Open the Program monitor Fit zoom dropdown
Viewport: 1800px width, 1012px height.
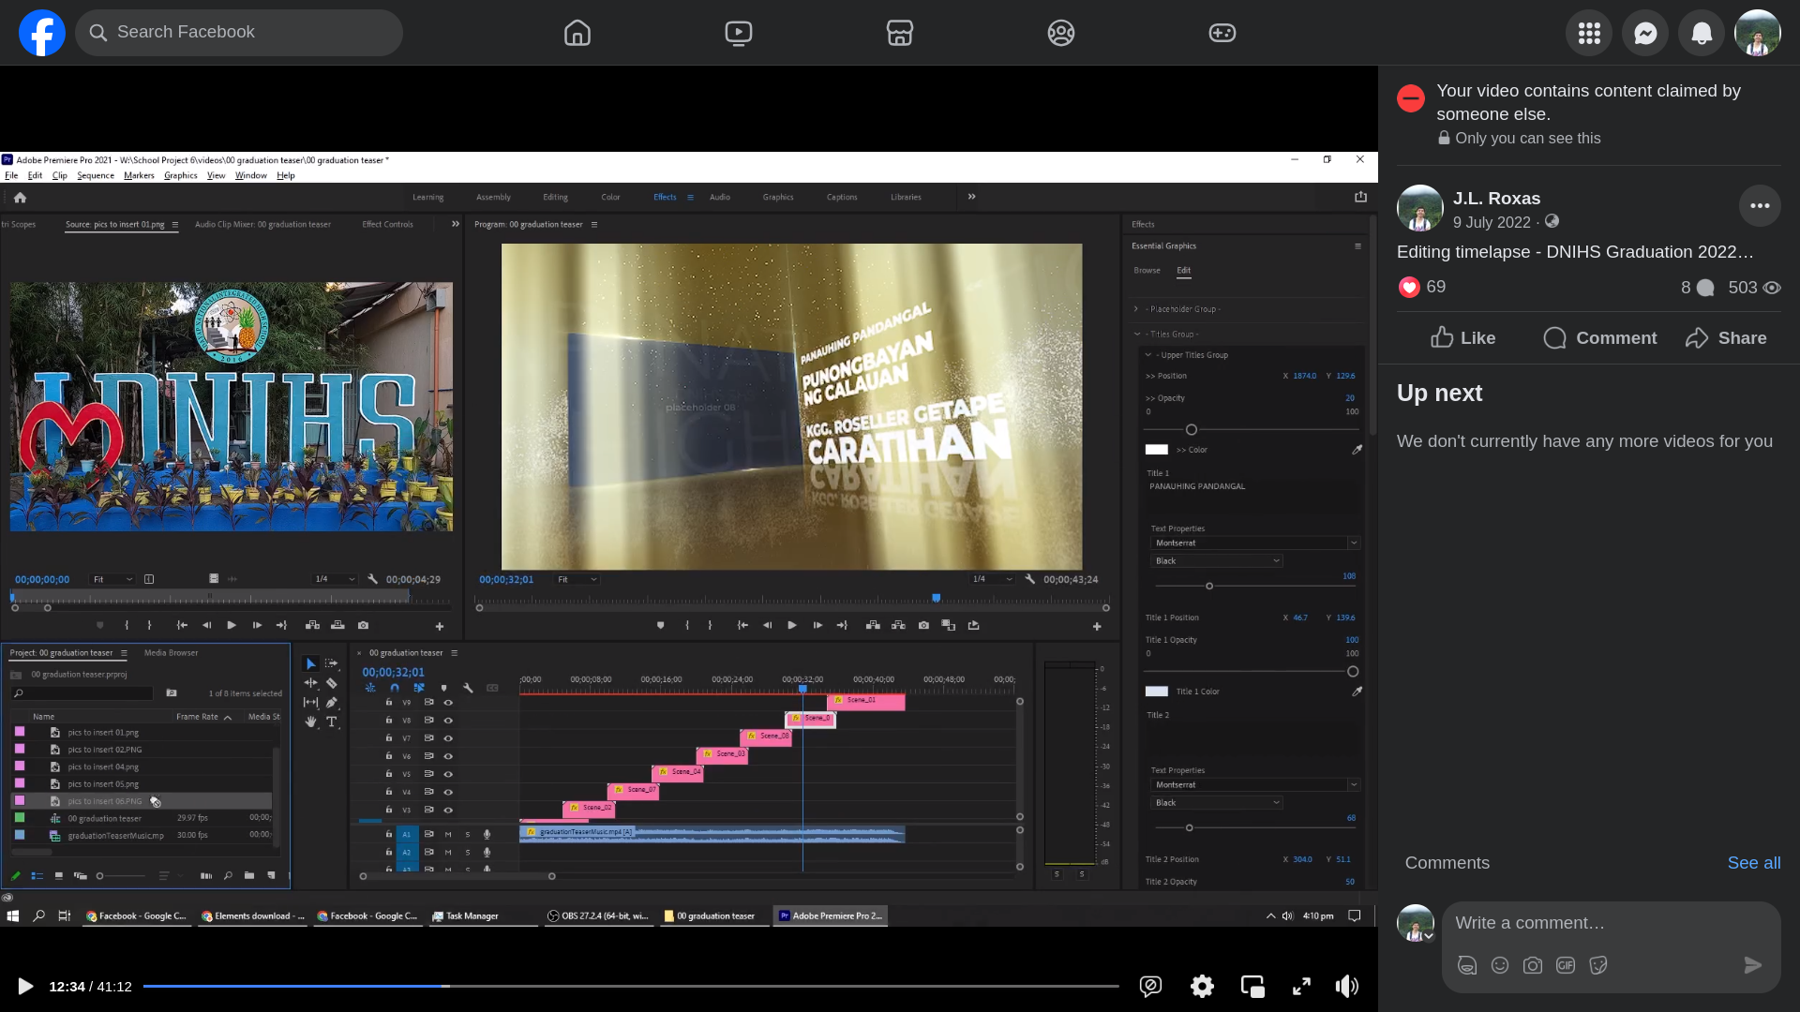(x=577, y=579)
